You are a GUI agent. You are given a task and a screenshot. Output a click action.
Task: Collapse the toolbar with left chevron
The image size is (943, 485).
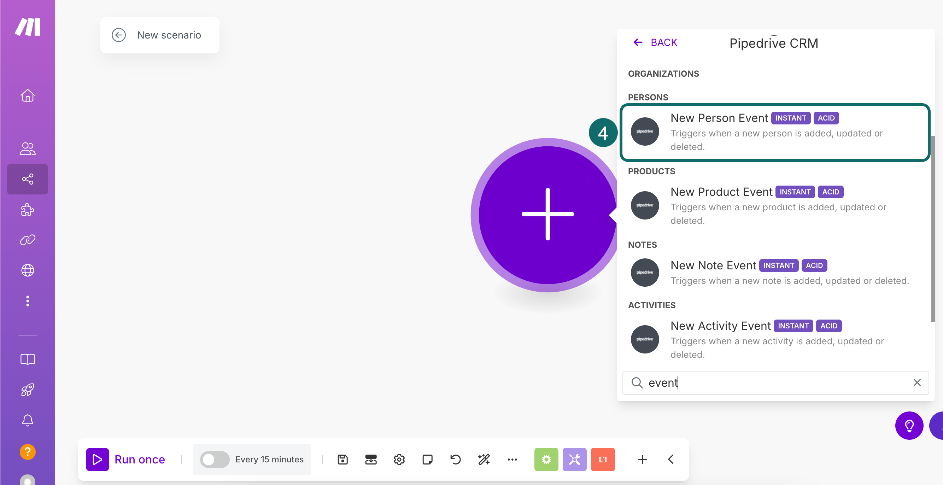(670, 460)
